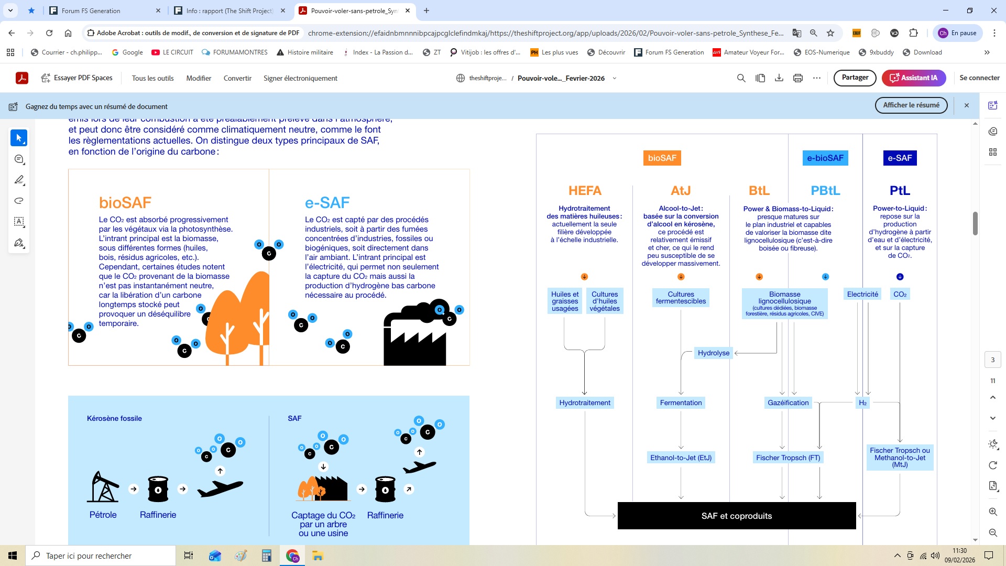Click the vertical document scrollbar thumb
The width and height of the screenshot is (1006, 566).
(975, 224)
